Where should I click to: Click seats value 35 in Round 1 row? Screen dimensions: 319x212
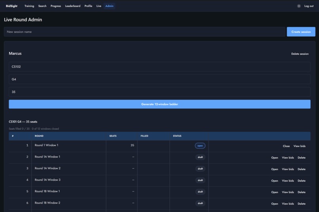tap(132, 145)
